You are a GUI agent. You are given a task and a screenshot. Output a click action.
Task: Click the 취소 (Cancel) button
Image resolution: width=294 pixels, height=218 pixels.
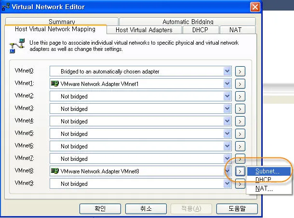tap(146, 208)
